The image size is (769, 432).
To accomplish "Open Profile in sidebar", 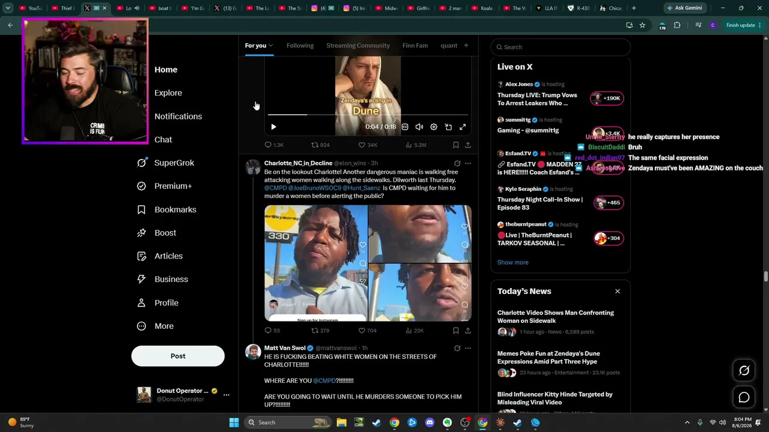I will tap(157, 303).
